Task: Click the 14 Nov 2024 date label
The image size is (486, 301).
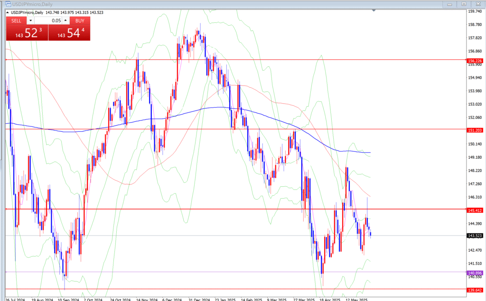Action: click(147, 300)
